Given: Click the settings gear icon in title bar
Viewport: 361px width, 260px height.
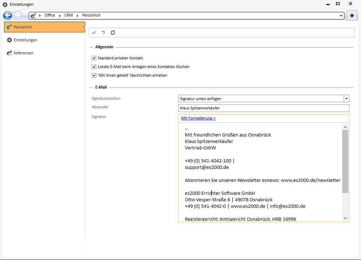Looking at the screenshot, I should click(5, 4).
